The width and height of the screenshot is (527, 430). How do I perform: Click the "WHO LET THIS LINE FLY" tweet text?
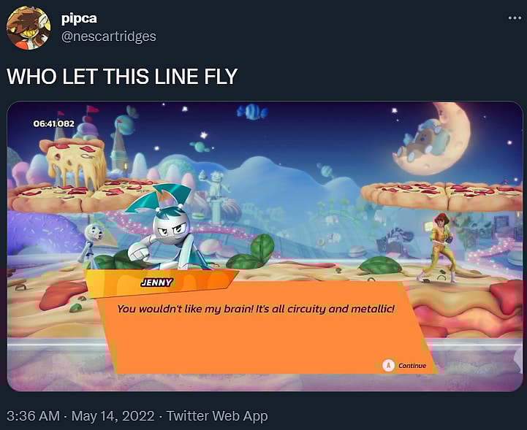(122, 76)
